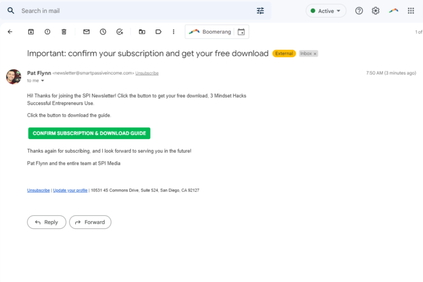Open the Google apps grid

(x=411, y=11)
